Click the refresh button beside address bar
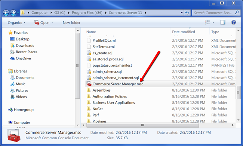Screen dimensions: 243x146 pos(187,13)
